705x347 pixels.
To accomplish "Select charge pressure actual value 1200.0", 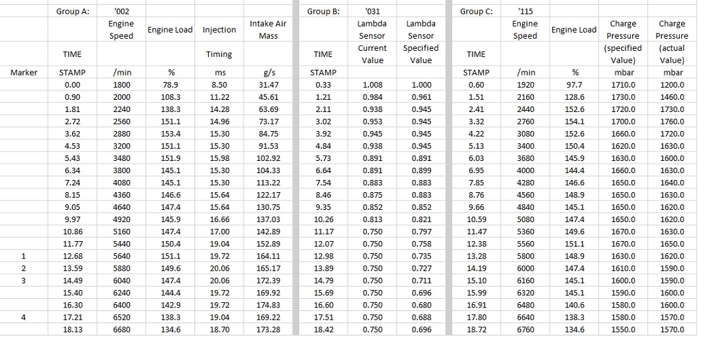I will coord(672,84).
